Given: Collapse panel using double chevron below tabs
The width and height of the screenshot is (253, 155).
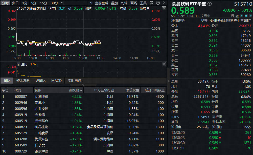Looking at the screenshot, I should 83,85.
